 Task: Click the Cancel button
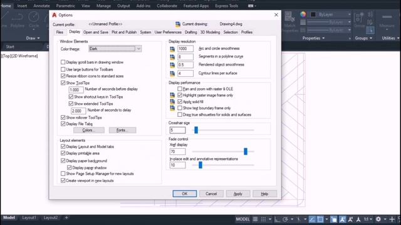(x=211, y=194)
